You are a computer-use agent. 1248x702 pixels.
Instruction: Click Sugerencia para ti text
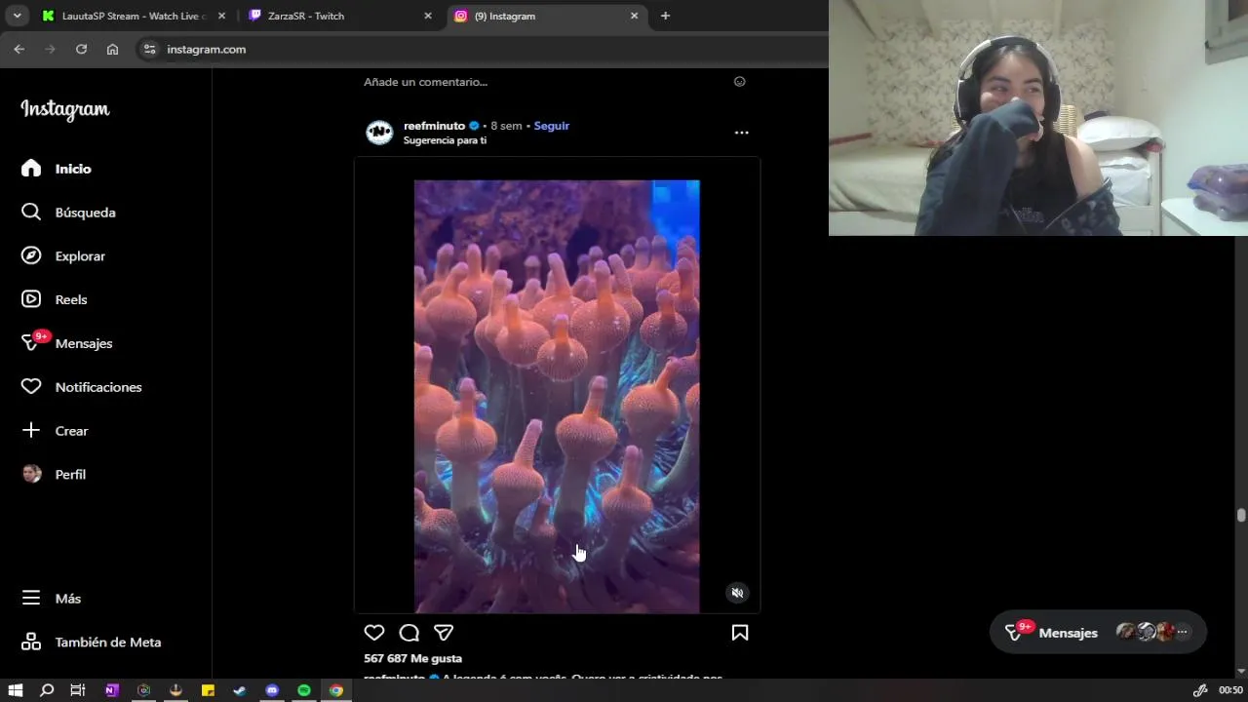coord(445,140)
